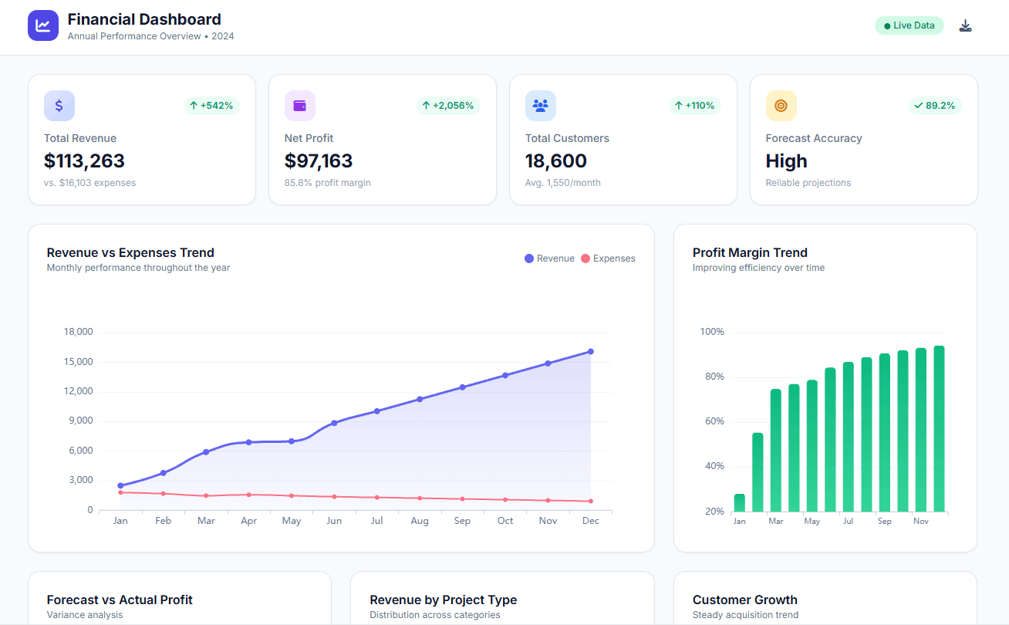Click the target icon on Forecast Accuracy card

pos(781,106)
